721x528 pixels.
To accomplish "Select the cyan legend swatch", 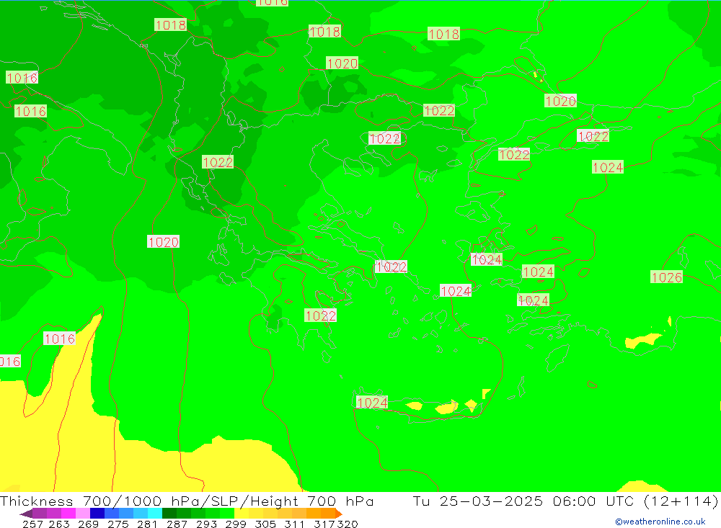I will (x=155, y=514).
